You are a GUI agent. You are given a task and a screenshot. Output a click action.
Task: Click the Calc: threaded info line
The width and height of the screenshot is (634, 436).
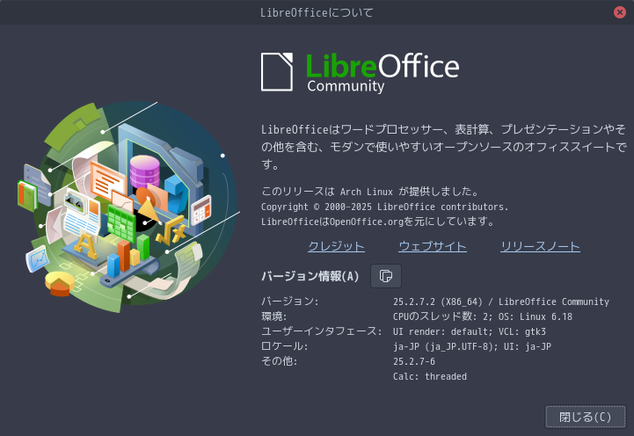click(x=430, y=376)
